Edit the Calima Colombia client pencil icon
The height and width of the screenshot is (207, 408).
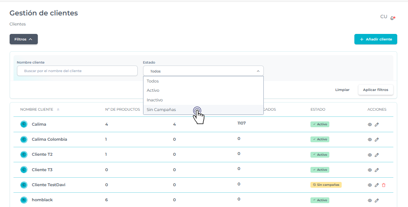[x=377, y=140]
